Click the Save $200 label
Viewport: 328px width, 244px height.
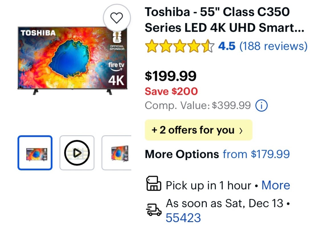[x=171, y=91]
